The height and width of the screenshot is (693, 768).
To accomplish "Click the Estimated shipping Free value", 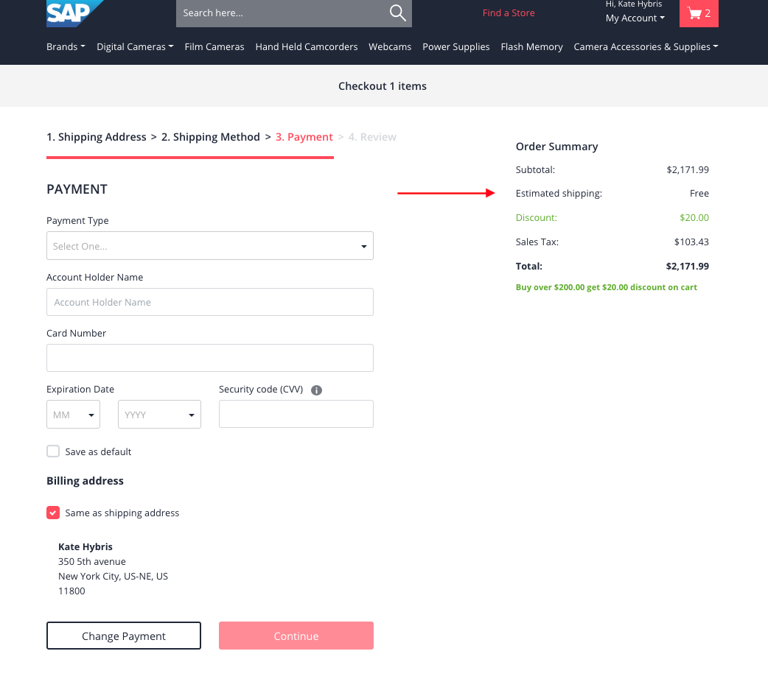I will tap(699, 193).
